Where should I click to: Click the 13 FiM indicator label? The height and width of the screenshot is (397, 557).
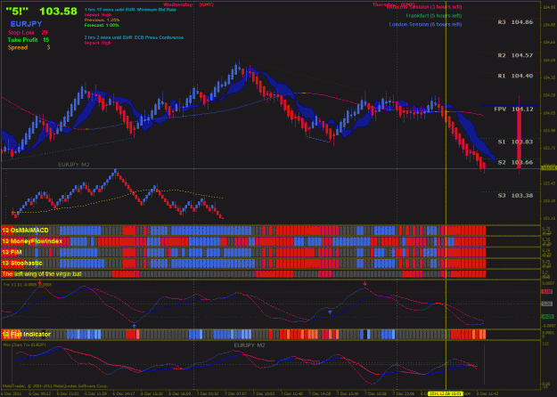click(x=12, y=252)
